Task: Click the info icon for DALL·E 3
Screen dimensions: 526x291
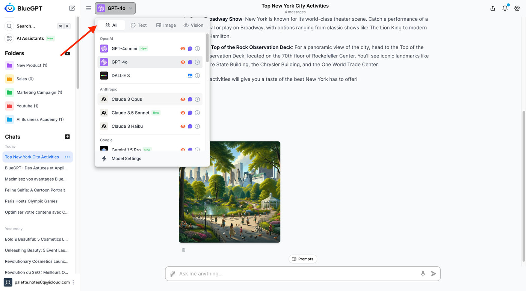Action: pos(197,75)
